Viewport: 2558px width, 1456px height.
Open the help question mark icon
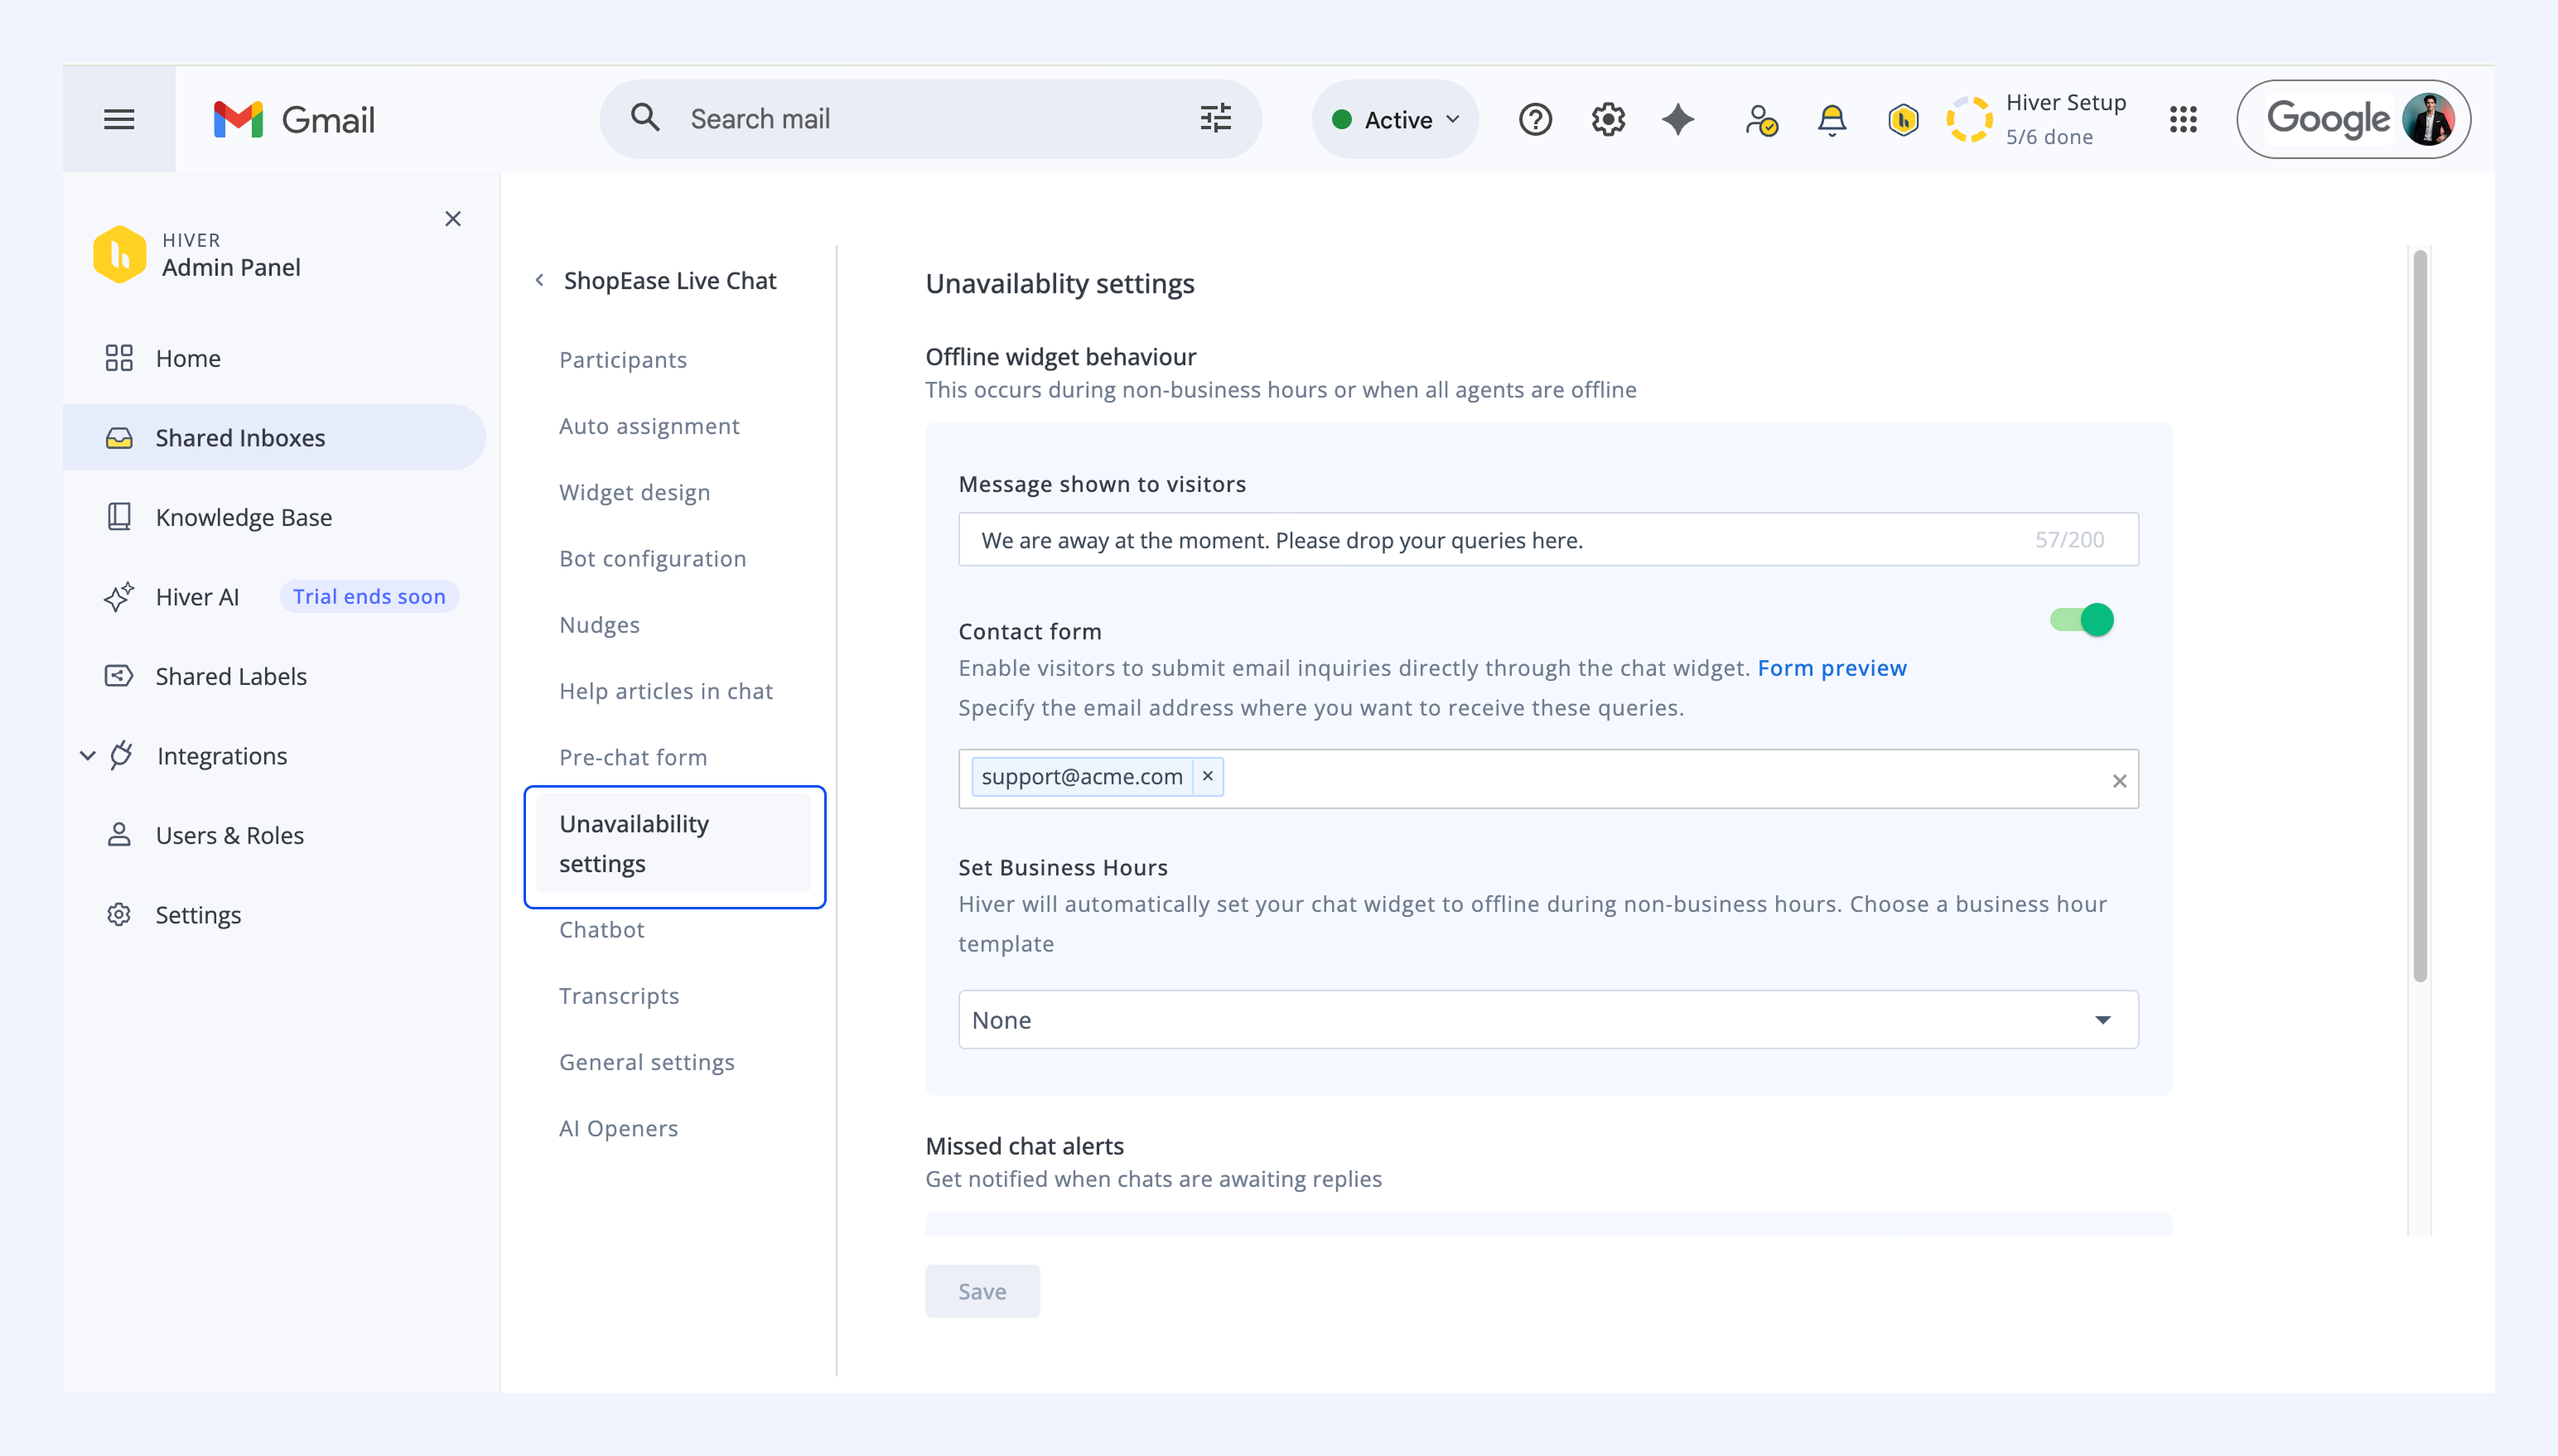point(1535,119)
